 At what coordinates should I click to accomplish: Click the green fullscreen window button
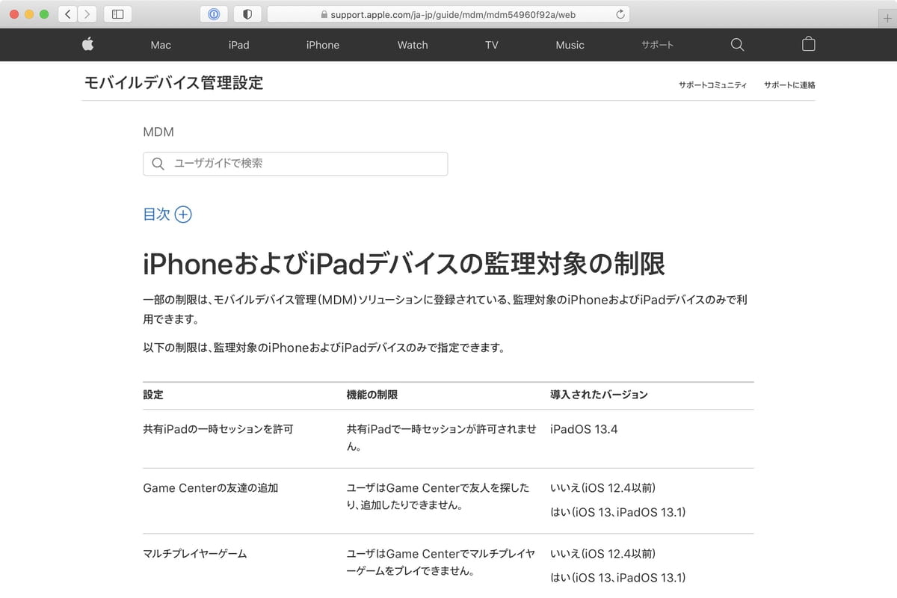coord(44,14)
